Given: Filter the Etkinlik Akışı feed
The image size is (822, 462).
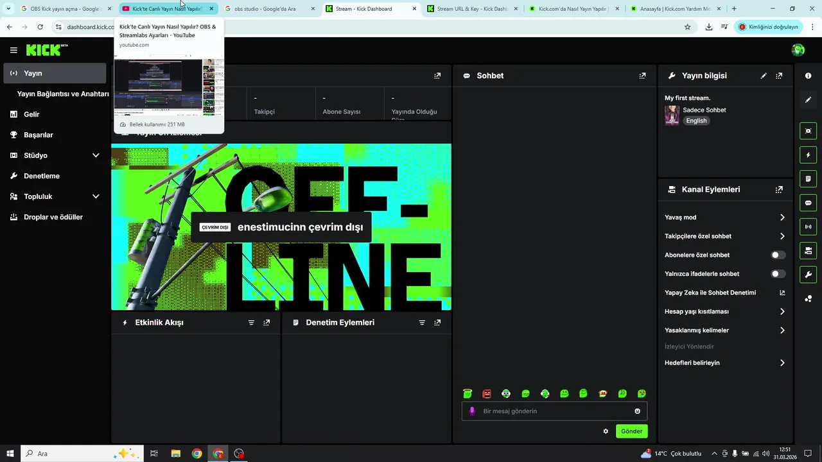Looking at the screenshot, I should (251, 323).
